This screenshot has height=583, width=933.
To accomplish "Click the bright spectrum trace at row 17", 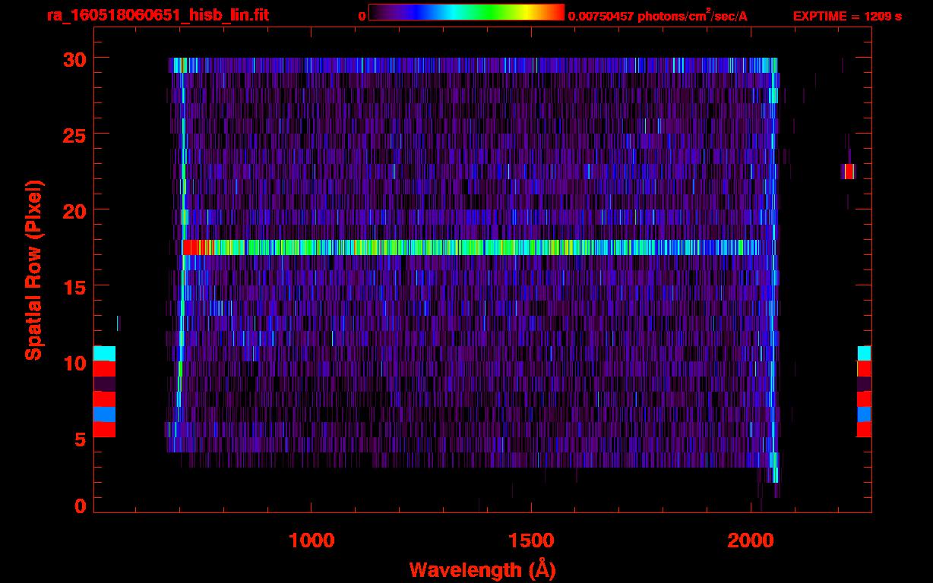I will coord(471,247).
